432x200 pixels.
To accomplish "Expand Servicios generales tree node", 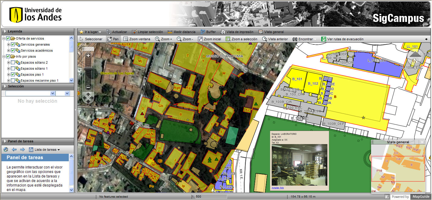I will pyautogui.click(x=8, y=44).
